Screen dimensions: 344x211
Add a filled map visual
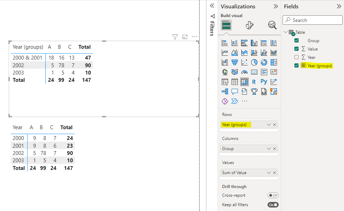point(235,72)
